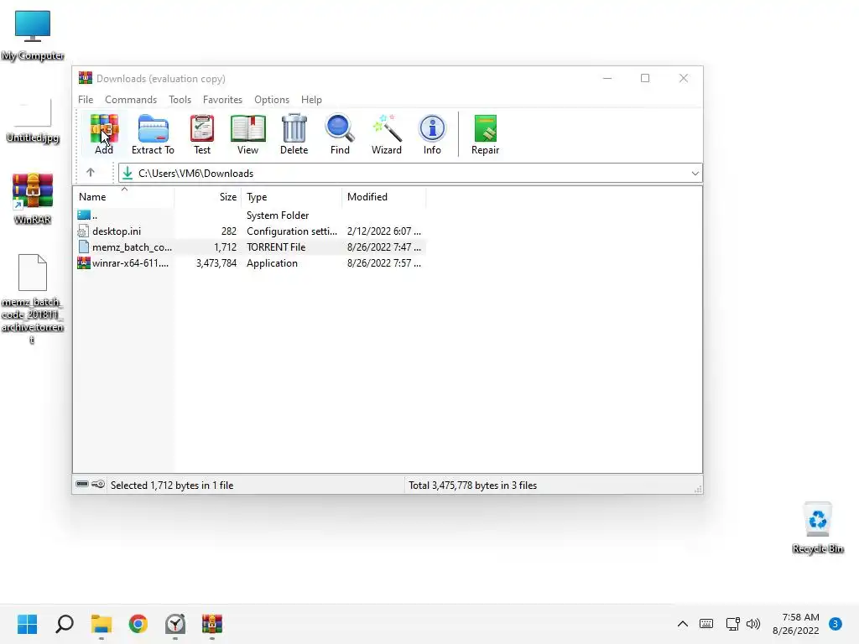859x644 pixels.
Task: Click the Add toolbar icon
Action: 104,134
